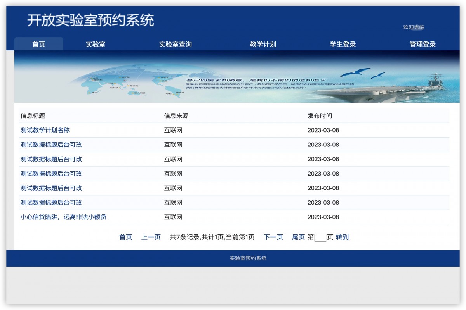Switch to the 实验室 tab
Image resolution: width=466 pixels, height=310 pixels.
(x=95, y=44)
